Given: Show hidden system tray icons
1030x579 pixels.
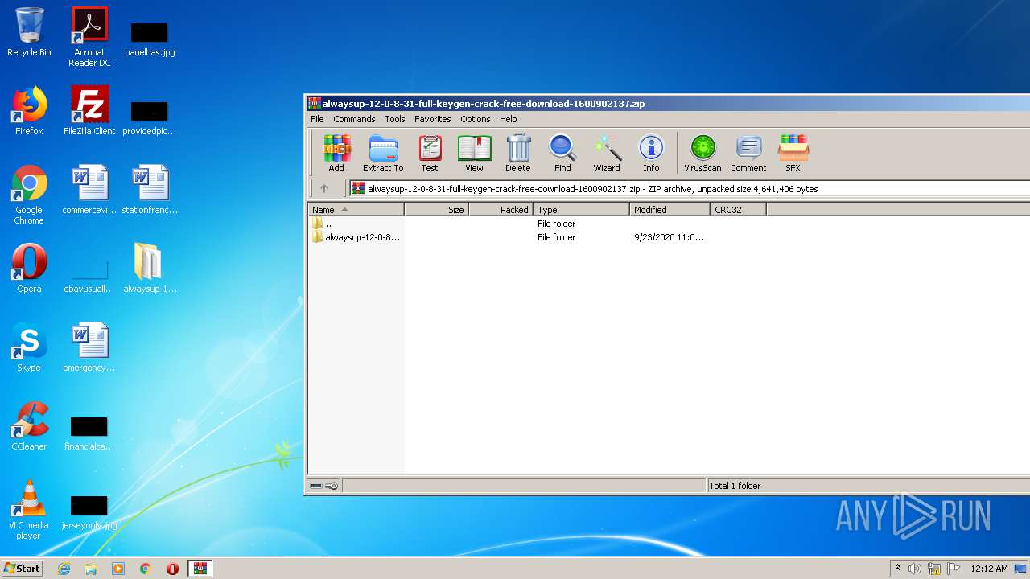Looking at the screenshot, I should pyautogui.click(x=897, y=569).
